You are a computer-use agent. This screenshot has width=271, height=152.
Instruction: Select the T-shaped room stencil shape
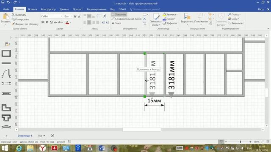point(6,118)
